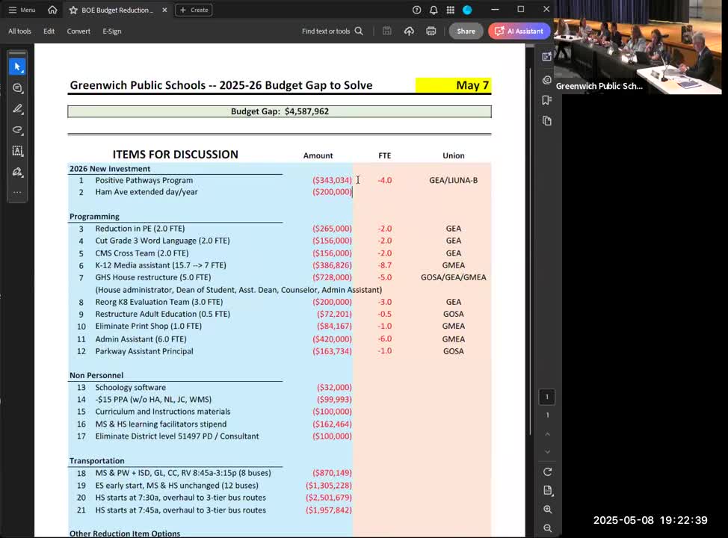Image resolution: width=728 pixels, height=538 pixels.
Task: Activate the add text box tool
Action: click(17, 151)
